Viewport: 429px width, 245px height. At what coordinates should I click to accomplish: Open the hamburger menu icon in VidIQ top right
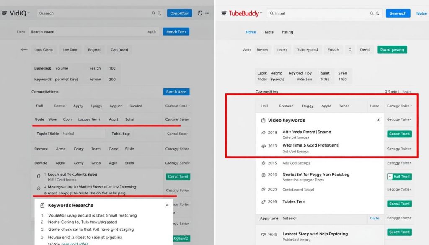(207, 13)
